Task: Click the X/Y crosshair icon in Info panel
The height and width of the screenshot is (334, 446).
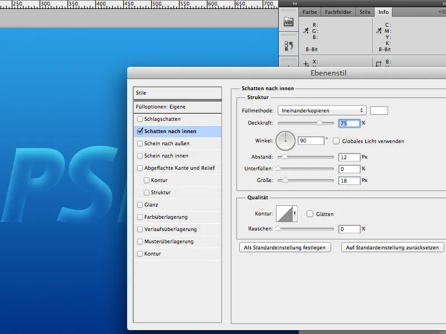Action: coord(306,63)
